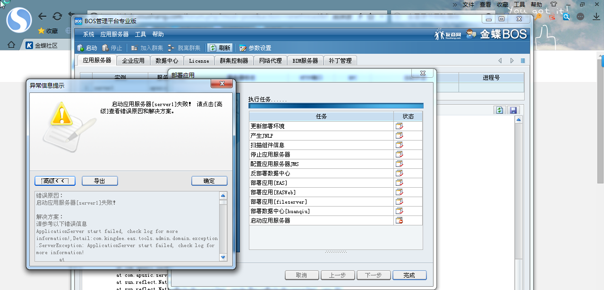The height and width of the screenshot is (290, 604).
Task: Click status icon for 更新部署环境 task
Action: (400, 126)
